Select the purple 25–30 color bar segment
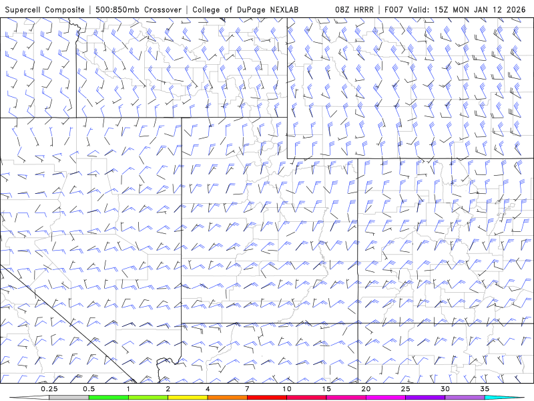The width and height of the screenshot is (534, 401). tap(425, 398)
